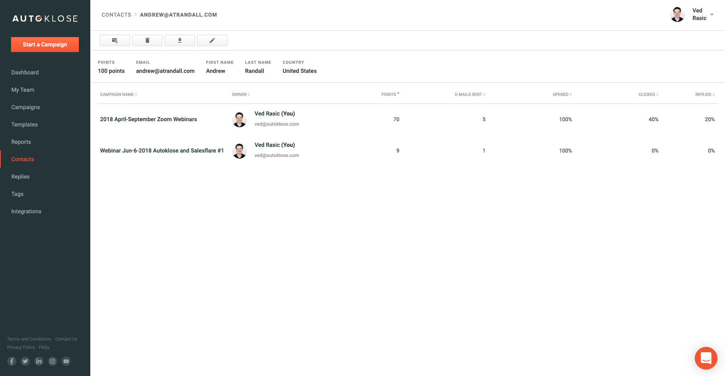Click the trash delete contact icon
The width and height of the screenshot is (725, 376).
[147, 40]
